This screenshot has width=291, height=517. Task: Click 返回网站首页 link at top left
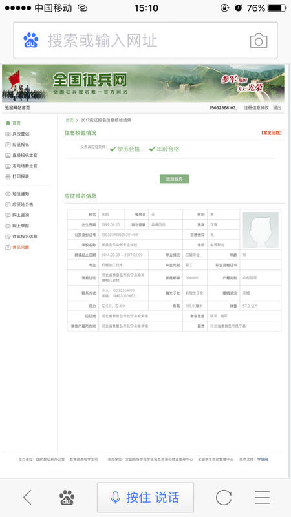[17, 107]
